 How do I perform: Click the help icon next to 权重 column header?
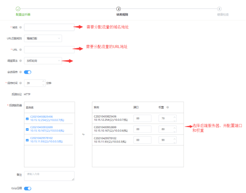click(x=167, y=107)
